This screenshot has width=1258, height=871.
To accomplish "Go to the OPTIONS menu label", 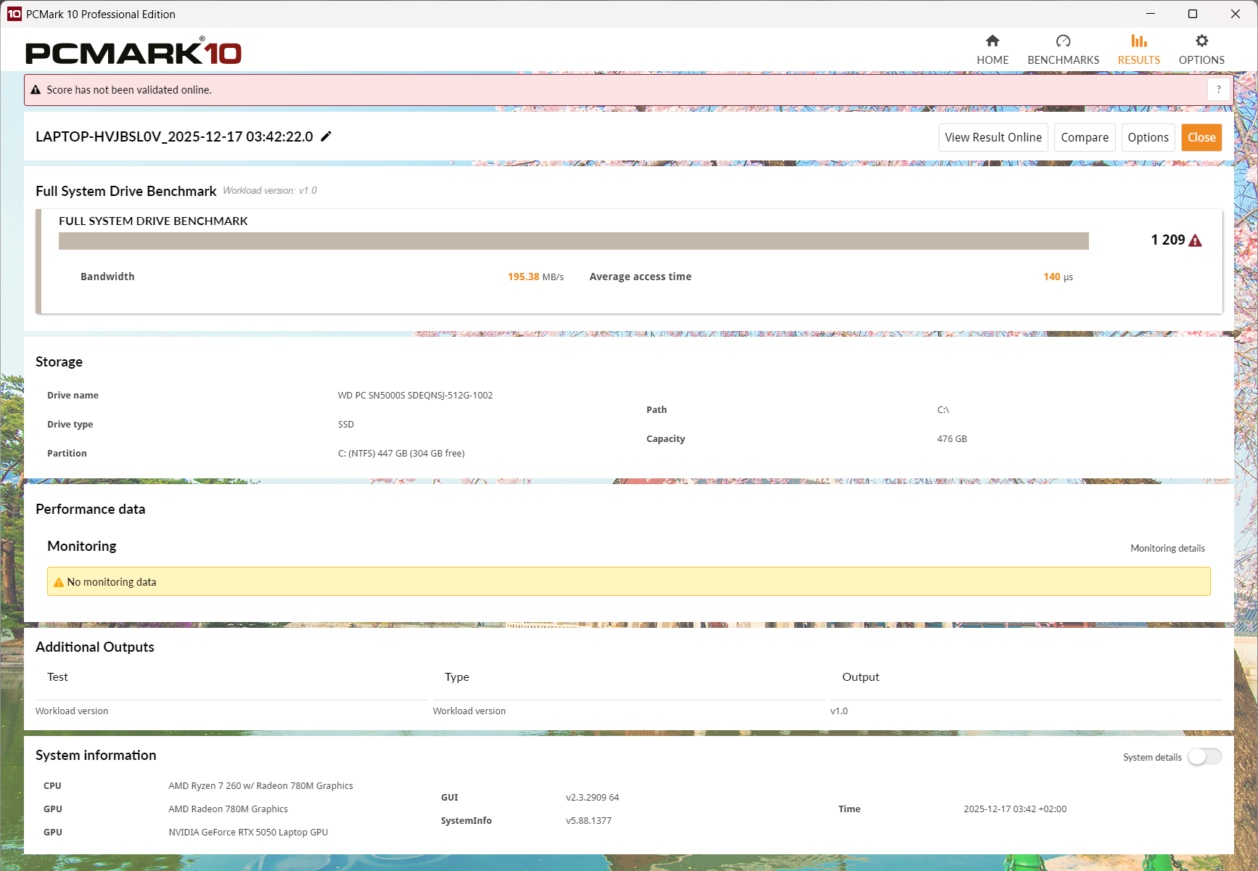I will coord(1201,60).
